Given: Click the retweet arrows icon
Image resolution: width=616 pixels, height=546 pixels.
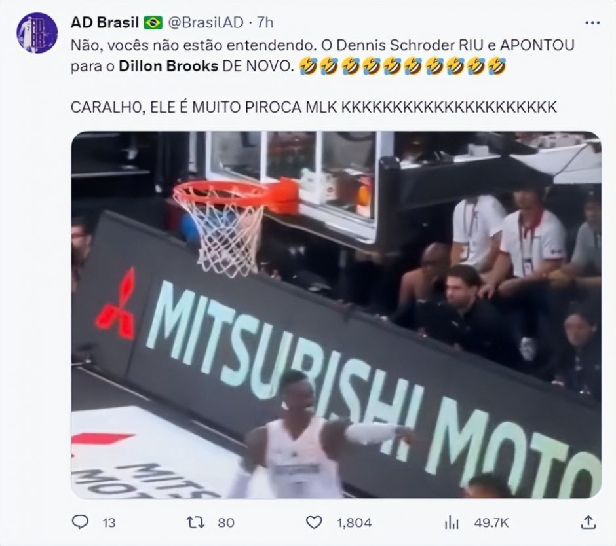Looking at the screenshot, I should tap(195, 522).
